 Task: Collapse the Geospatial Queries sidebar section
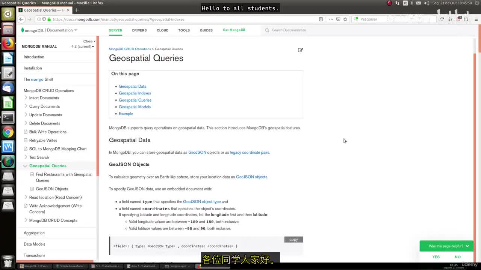(x=26, y=166)
